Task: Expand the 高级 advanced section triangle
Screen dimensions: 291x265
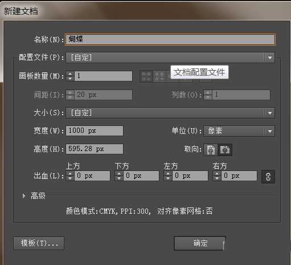Action: tap(24, 195)
